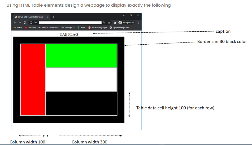
Task: Open Formal Languages bookmark
Action: [x=98, y=28]
